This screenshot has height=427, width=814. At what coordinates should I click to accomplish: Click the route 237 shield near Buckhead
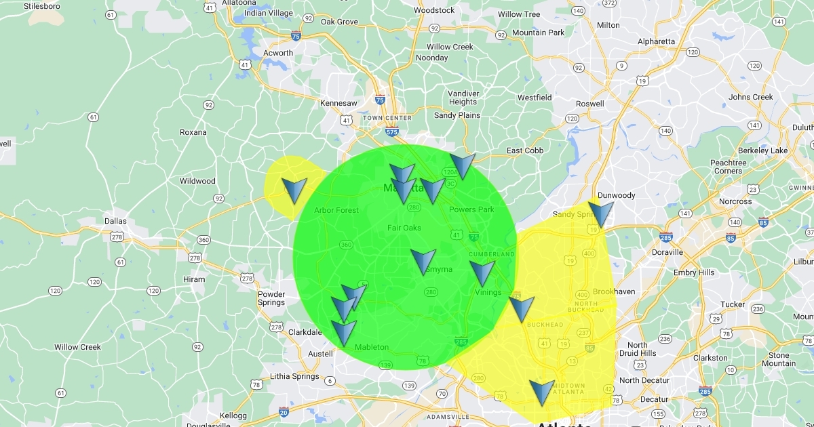[583, 333]
